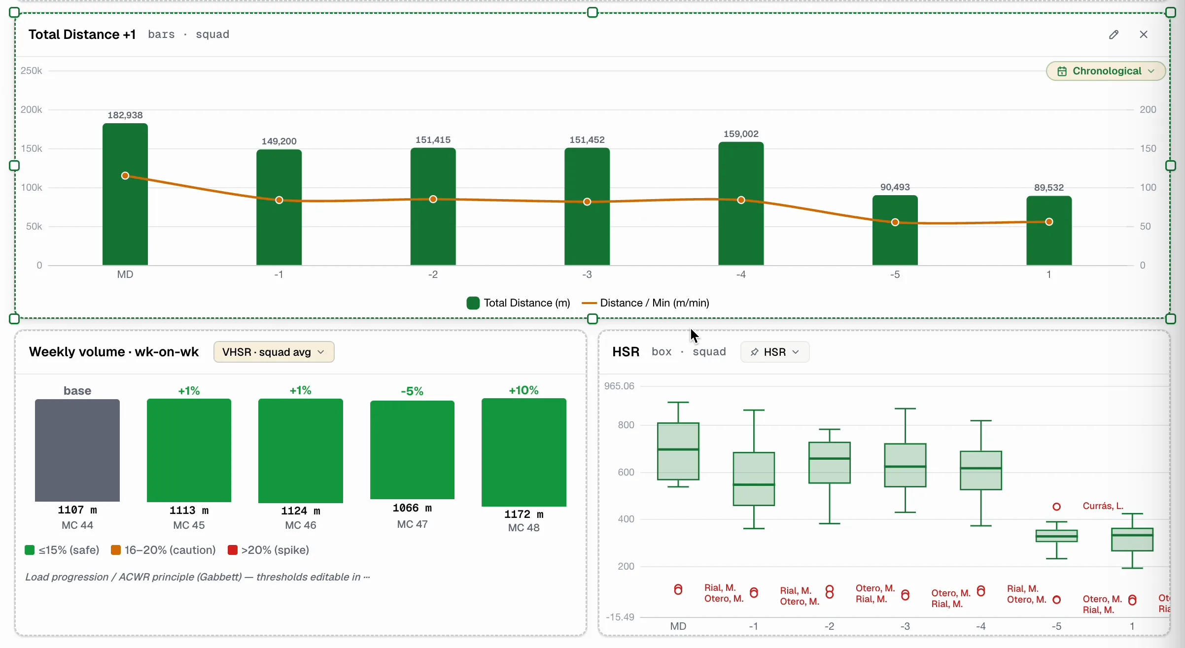Toggle Total Distance (m) legend series
The image size is (1185, 648).
coord(518,303)
